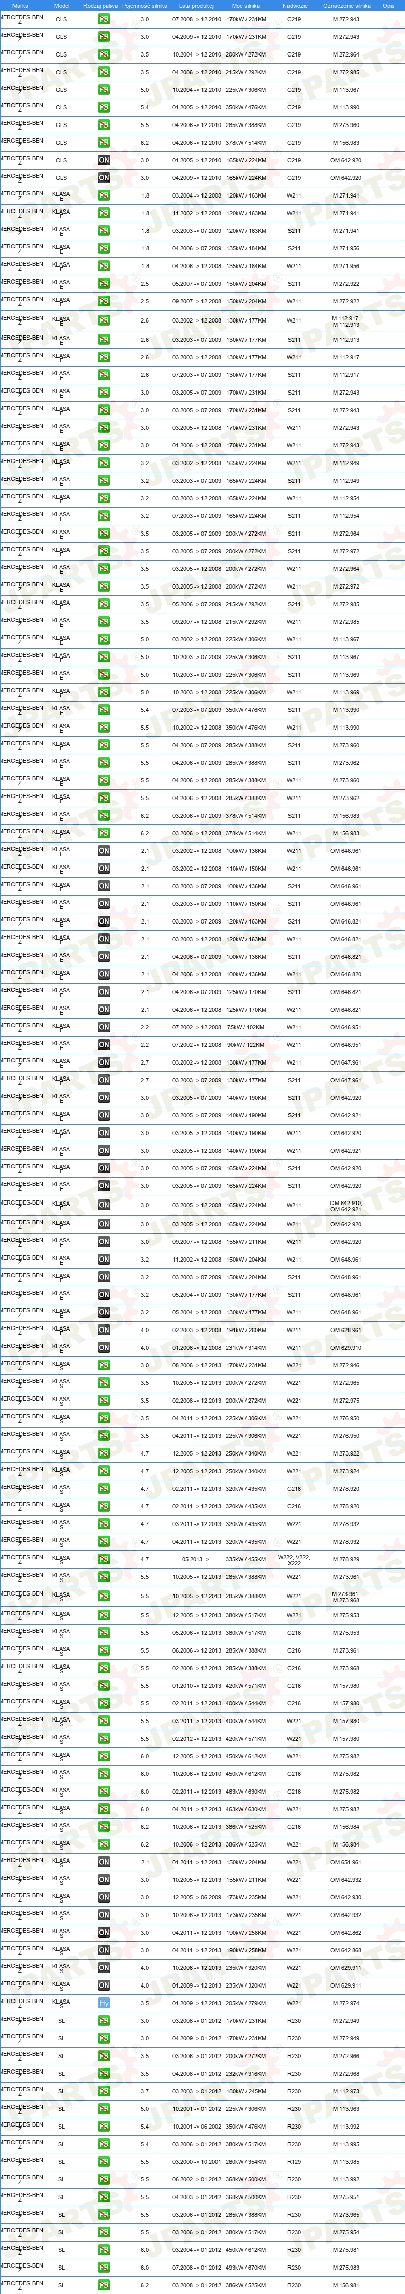Click petrol icon in Klasa S M 272.975 row

click(104, 1401)
